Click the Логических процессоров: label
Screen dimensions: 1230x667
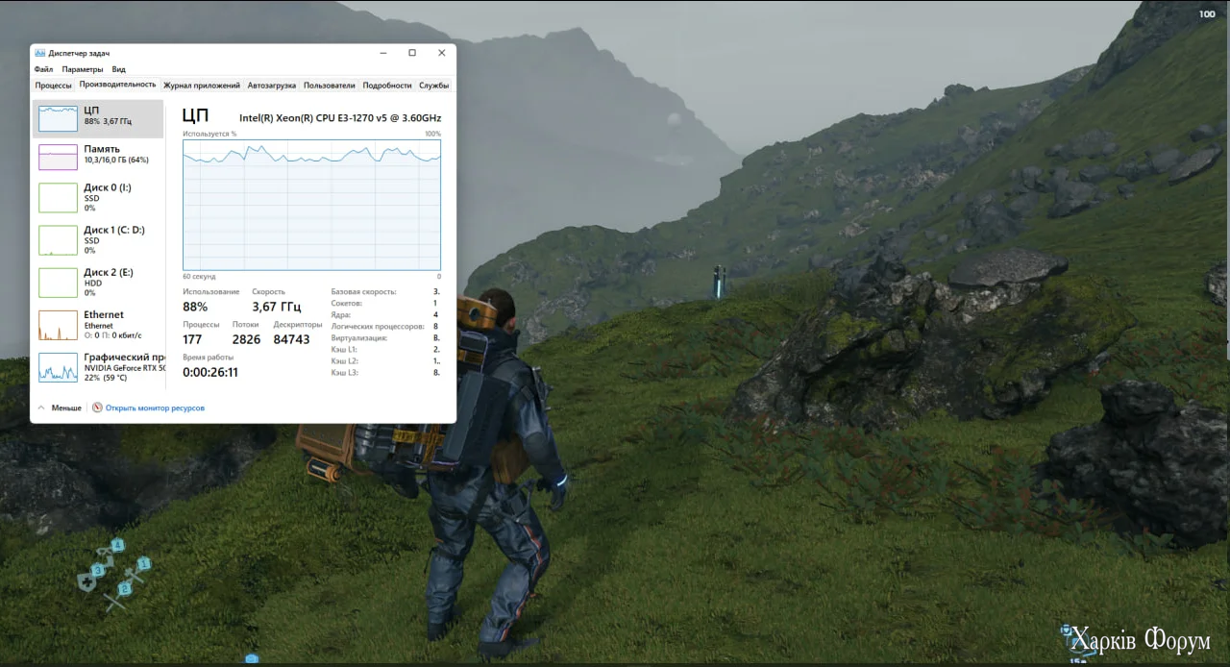[x=378, y=326]
